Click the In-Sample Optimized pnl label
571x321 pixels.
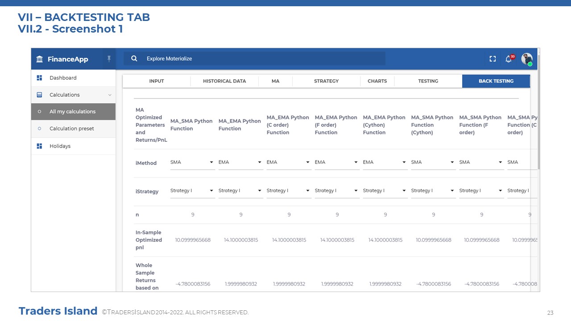tap(149, 240)
